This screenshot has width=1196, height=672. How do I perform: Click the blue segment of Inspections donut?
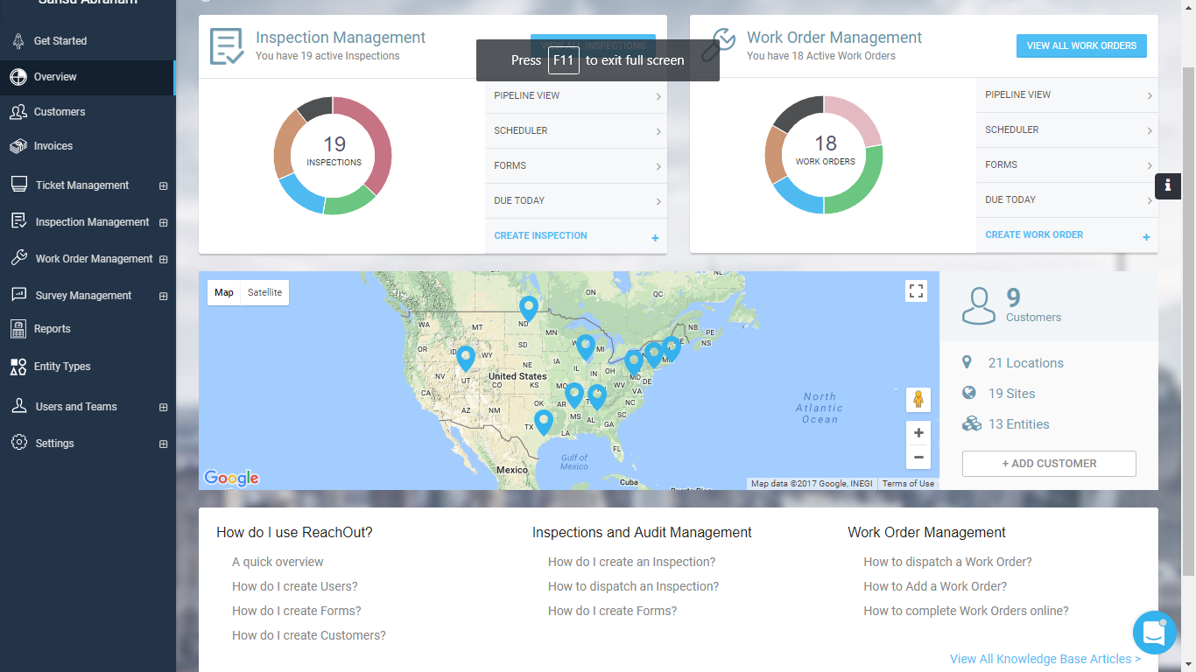click(x=299, y=196)
